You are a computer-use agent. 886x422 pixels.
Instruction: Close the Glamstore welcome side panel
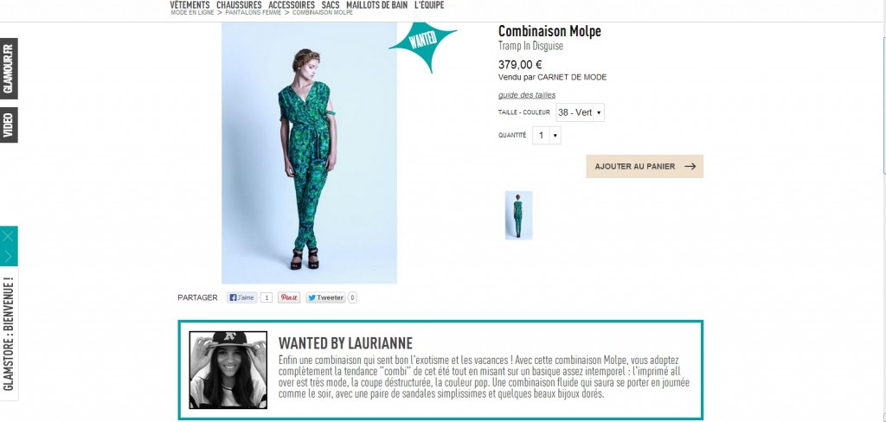point(9,236)
